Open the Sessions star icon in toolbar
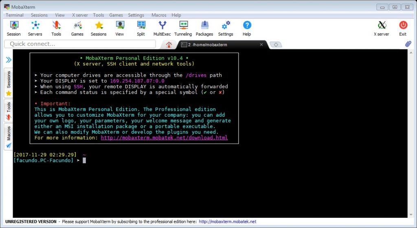This screenshot has height=228, width=417. coord(99,29)
